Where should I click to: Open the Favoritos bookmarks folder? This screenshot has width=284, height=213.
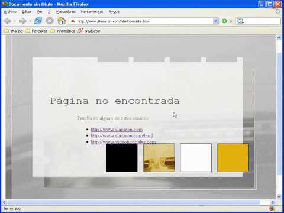pyautogui.click(x=36, y=31)
